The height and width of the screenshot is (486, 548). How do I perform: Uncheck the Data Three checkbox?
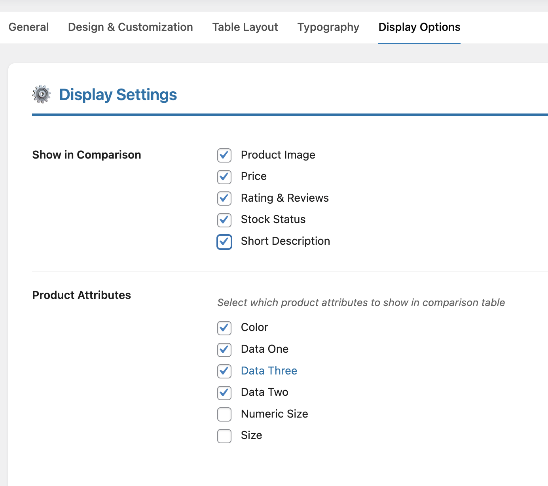coord(224,371)
